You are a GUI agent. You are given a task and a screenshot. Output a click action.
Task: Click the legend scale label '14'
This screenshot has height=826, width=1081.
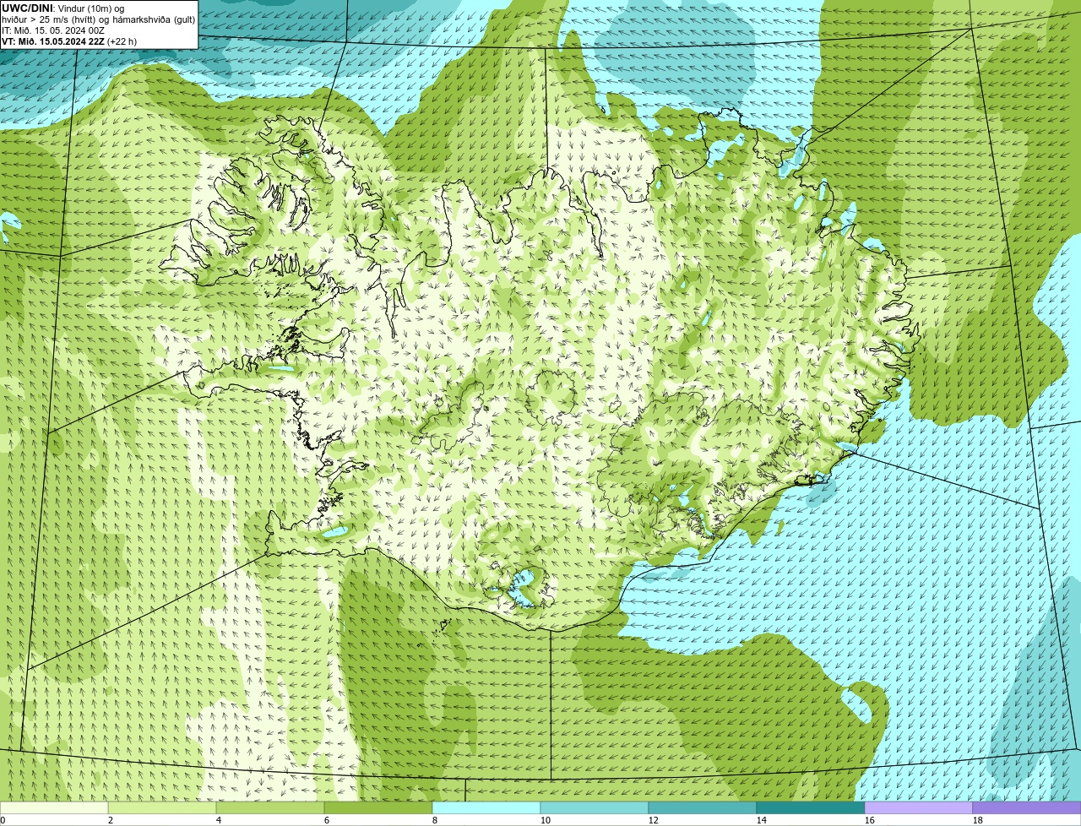(762, 820)
